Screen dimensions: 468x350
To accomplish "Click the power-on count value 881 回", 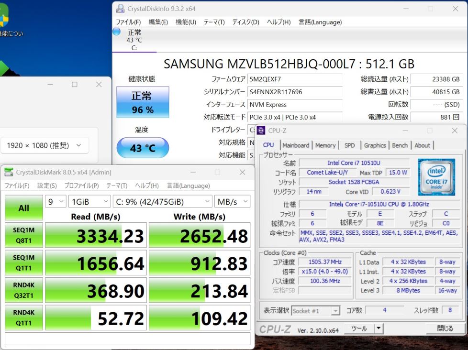I will (437, 117).
